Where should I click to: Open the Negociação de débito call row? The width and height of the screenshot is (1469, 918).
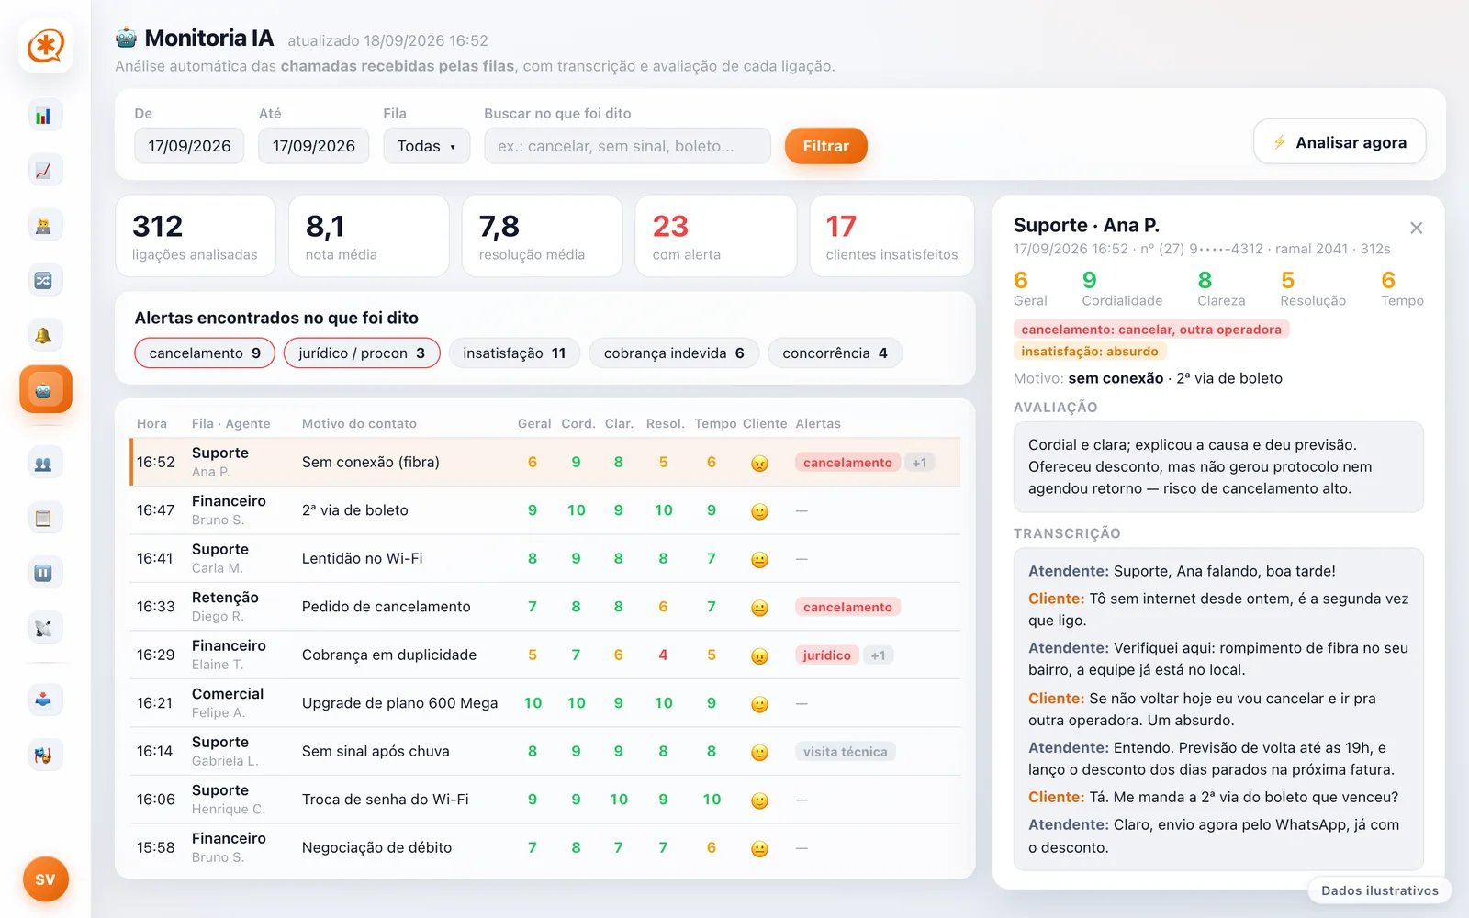545,848
